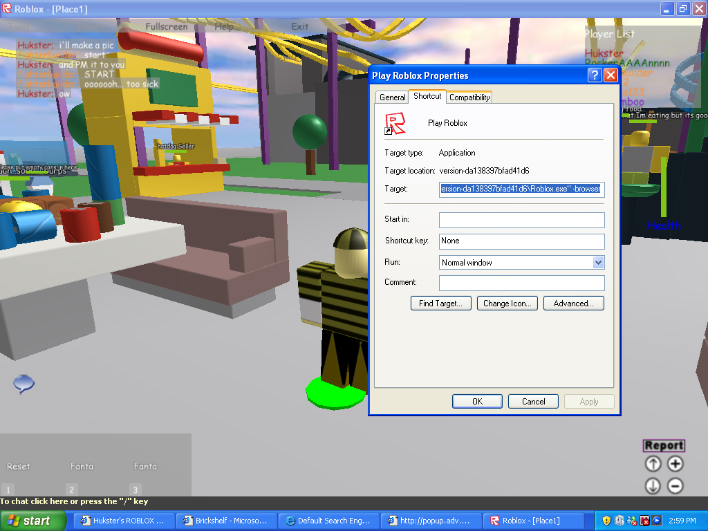Viewport: 708px width, 531px height.
Task: Click the 2:59 PM clock
Action: (682, 521)
